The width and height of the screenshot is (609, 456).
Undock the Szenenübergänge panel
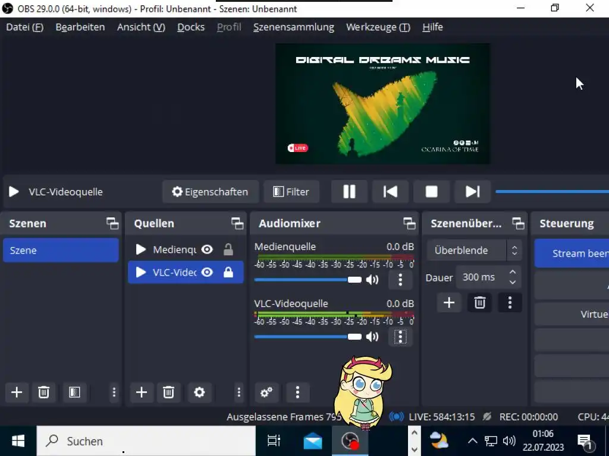(x=518, y=223)
